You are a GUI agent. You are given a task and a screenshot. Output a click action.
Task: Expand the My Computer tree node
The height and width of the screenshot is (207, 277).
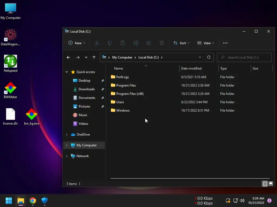tap(67, 145)
